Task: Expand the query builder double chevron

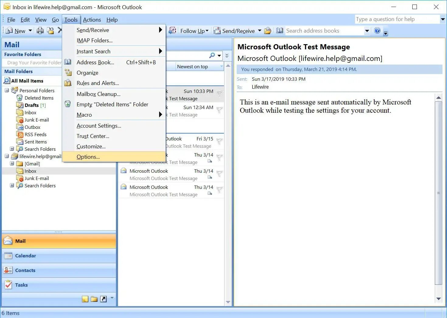Action: tap(227, 55)
